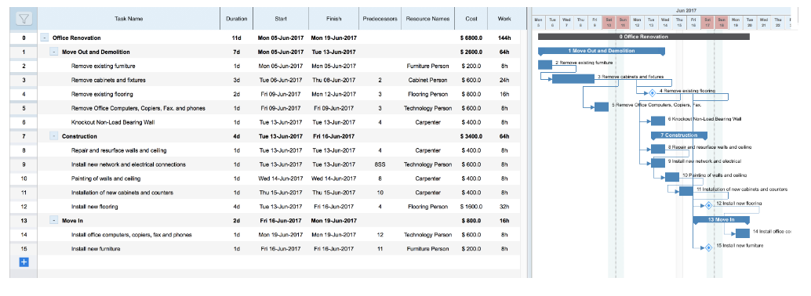Click 'Wed 14-Jun-2017' start date cell
Screen dimensions: 811x296
[x=281, y=179]
